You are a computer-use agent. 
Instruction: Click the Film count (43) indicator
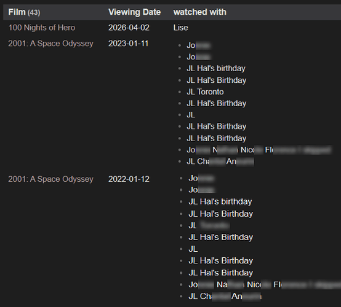click(x=34, y=12)
